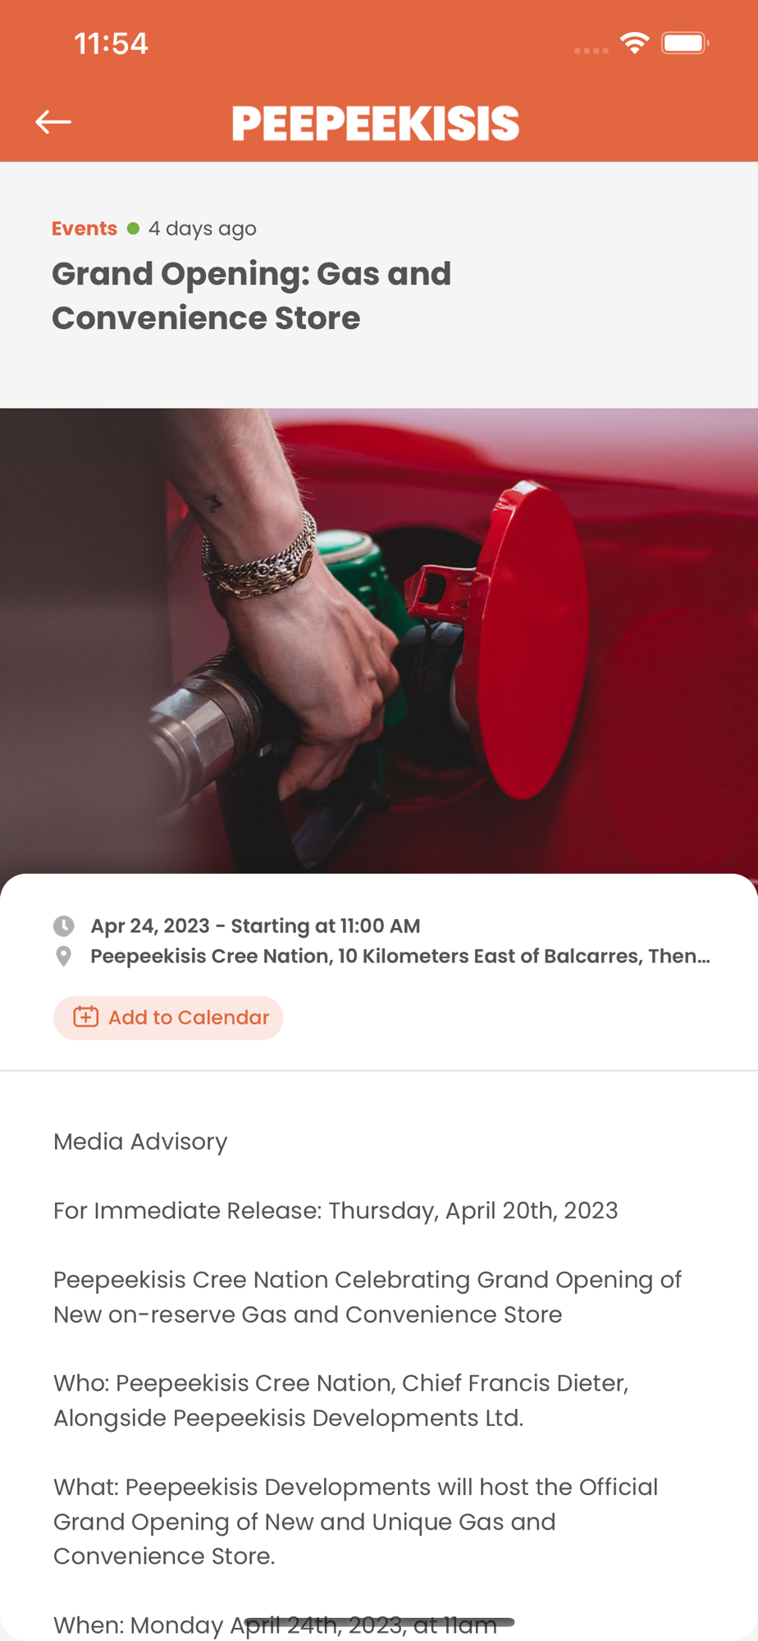Tap the Media Advisory heading text

[140, 1142]
